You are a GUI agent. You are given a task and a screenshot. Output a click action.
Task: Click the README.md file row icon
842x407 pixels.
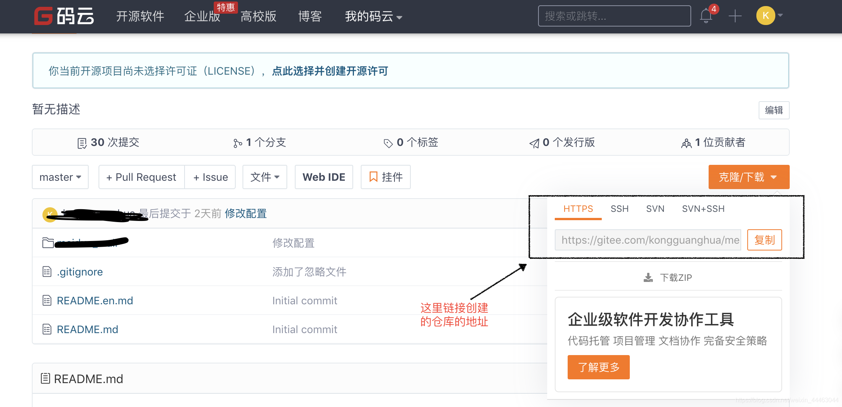(x=47, y=329)
